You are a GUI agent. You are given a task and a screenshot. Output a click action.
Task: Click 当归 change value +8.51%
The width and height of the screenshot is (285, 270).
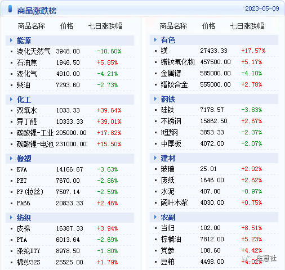(x=252, y=228)
